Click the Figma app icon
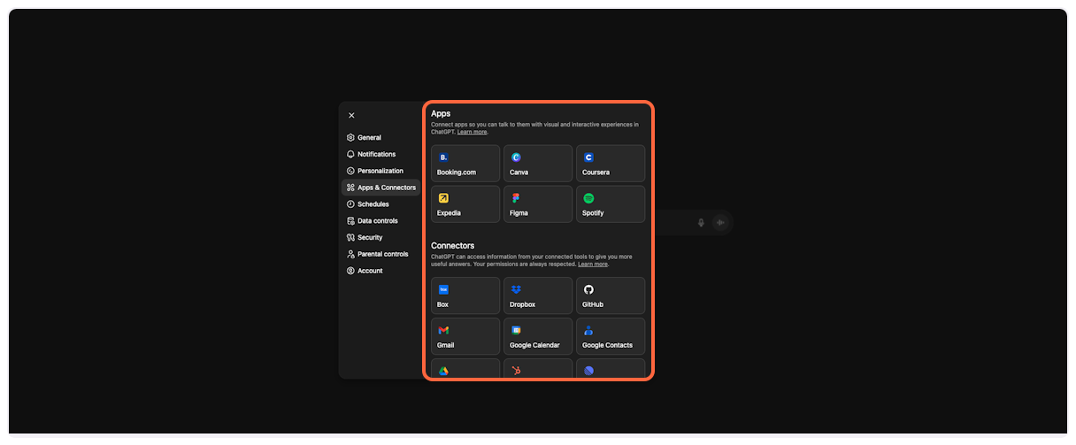The width and height of the screenshot is (1076, 445). (x=516, y=198)
